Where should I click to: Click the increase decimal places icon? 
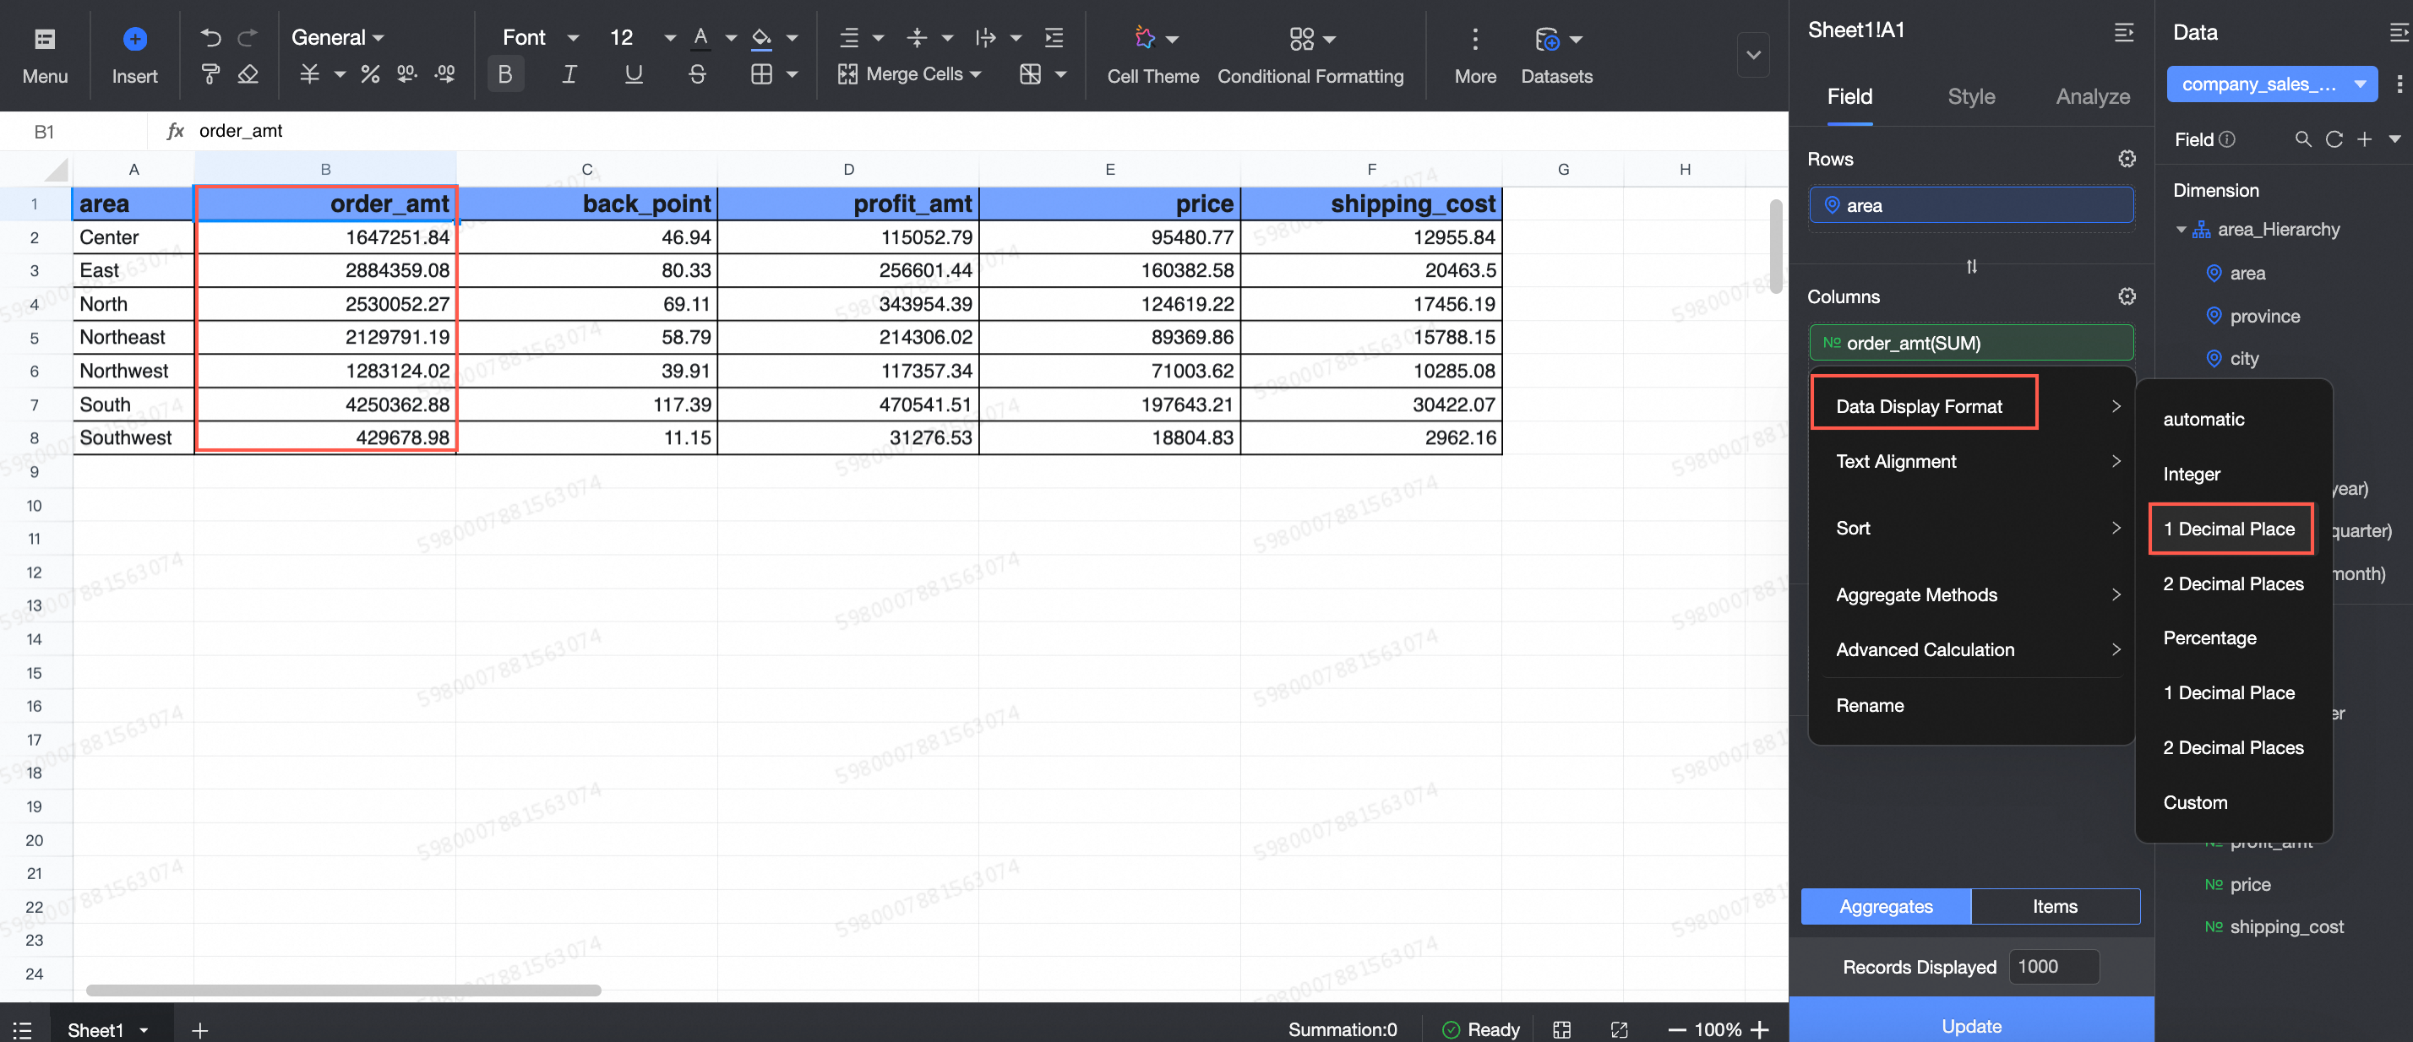(x=445, y=74)
